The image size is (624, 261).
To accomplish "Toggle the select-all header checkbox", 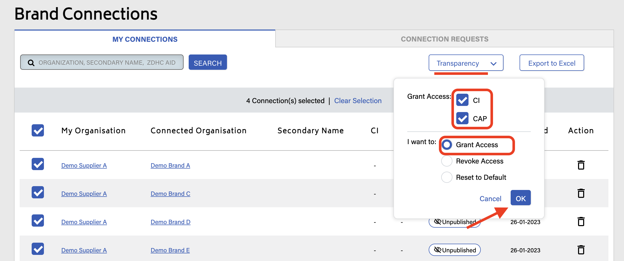I will pyautogui.click(x=38, y=130).
